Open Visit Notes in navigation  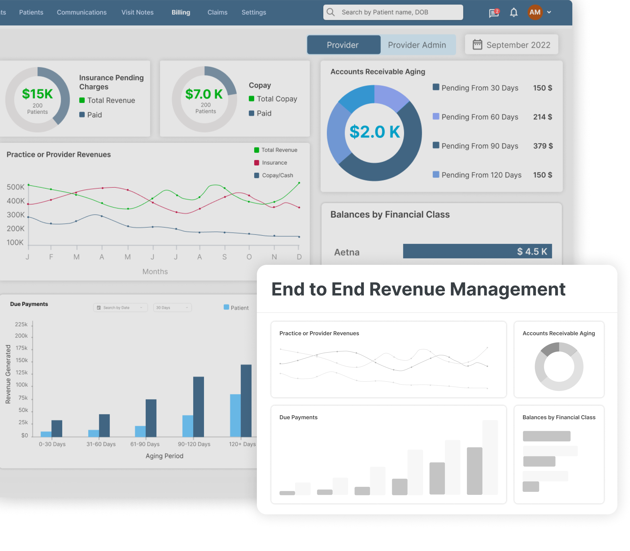point(137,12)
